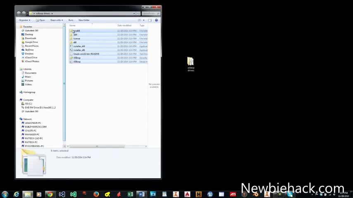Viewport: 353px width, 198px height.
Task: Open Autodesk 360 under Favorites
Action: 31,31
